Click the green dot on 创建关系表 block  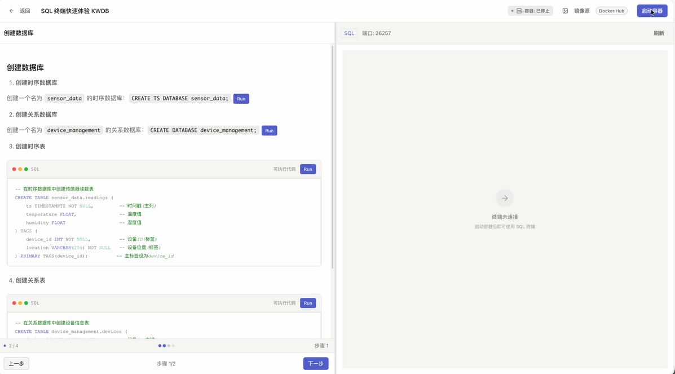tap(26, 303)
